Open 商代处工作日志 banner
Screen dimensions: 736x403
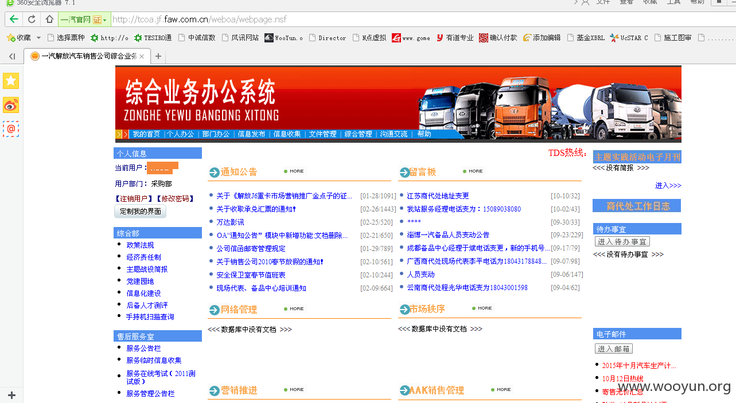tap(637, 206)
